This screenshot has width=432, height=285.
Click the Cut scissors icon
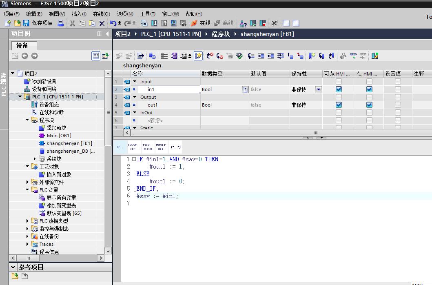tap(73, 23)
